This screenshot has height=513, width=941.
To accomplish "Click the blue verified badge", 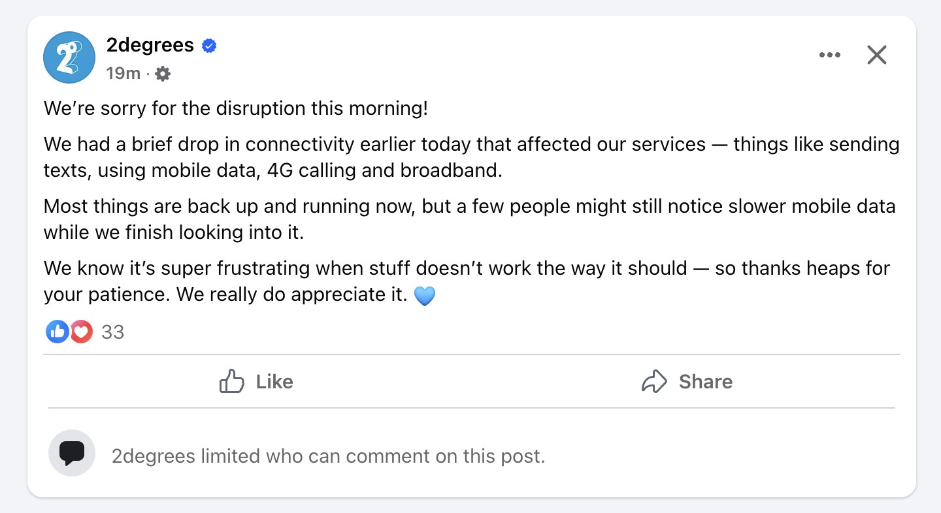I will [209, 46].
